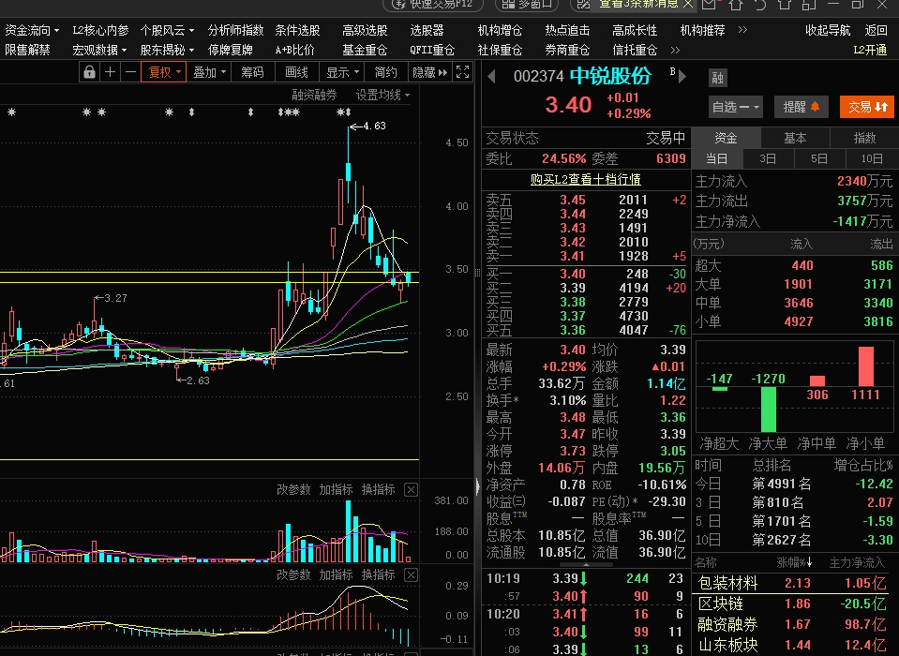Click 换指标 in the MACD panel

click(x=379, y=575)
